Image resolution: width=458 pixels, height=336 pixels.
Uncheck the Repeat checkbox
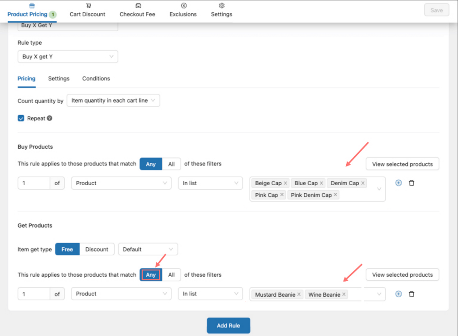[x=21, y=118]
